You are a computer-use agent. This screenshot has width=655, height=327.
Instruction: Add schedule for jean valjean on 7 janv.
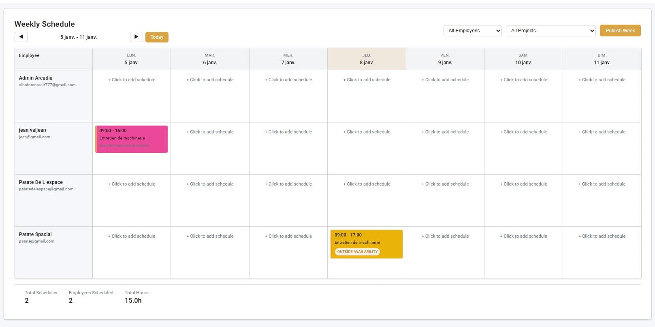point(288,132)
